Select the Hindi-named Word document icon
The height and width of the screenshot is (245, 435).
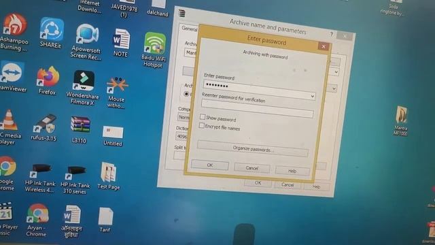71,221
